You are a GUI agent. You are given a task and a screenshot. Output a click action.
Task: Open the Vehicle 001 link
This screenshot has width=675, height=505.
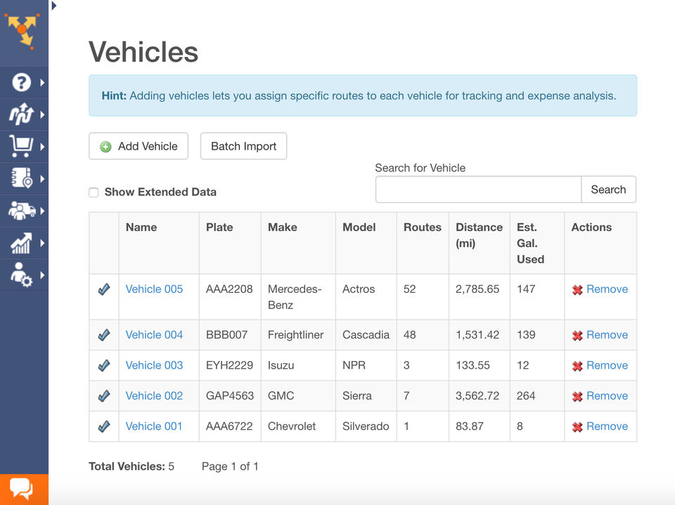[x=154, y=426]
